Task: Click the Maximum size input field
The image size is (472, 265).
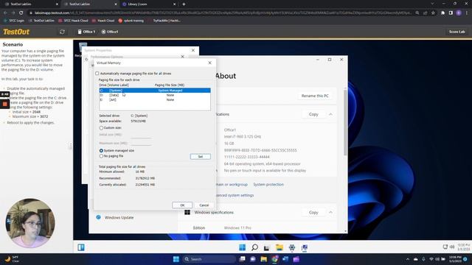Action: tap(140, 143)
